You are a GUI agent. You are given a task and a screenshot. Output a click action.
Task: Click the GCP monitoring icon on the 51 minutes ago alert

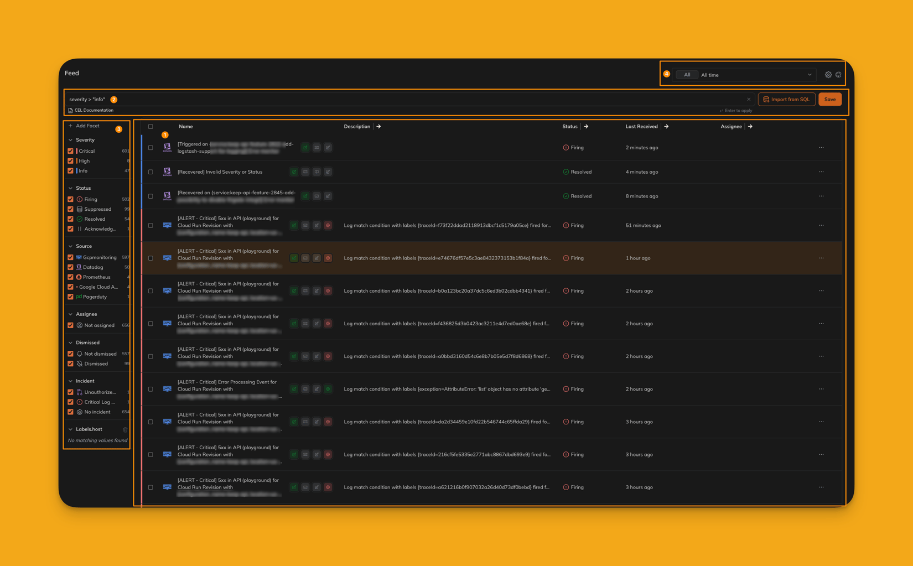[167, 226]
